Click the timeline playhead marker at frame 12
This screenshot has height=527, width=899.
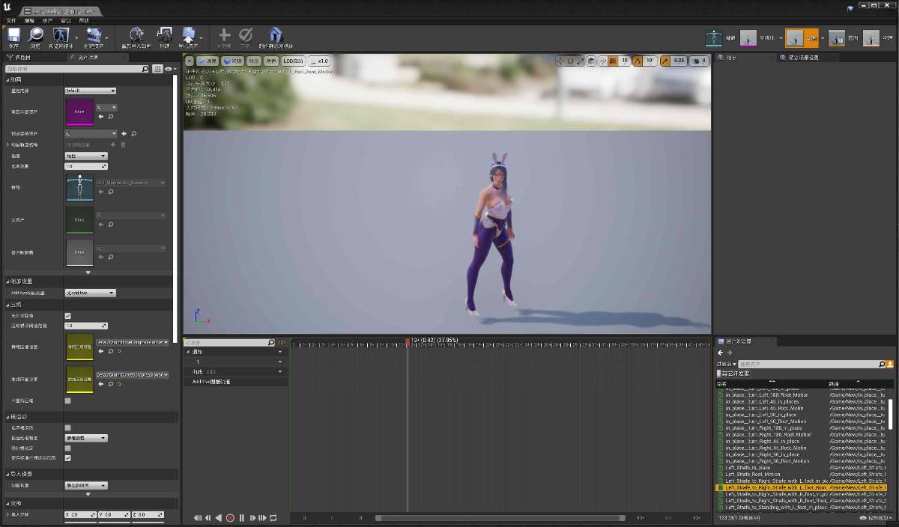408,341
